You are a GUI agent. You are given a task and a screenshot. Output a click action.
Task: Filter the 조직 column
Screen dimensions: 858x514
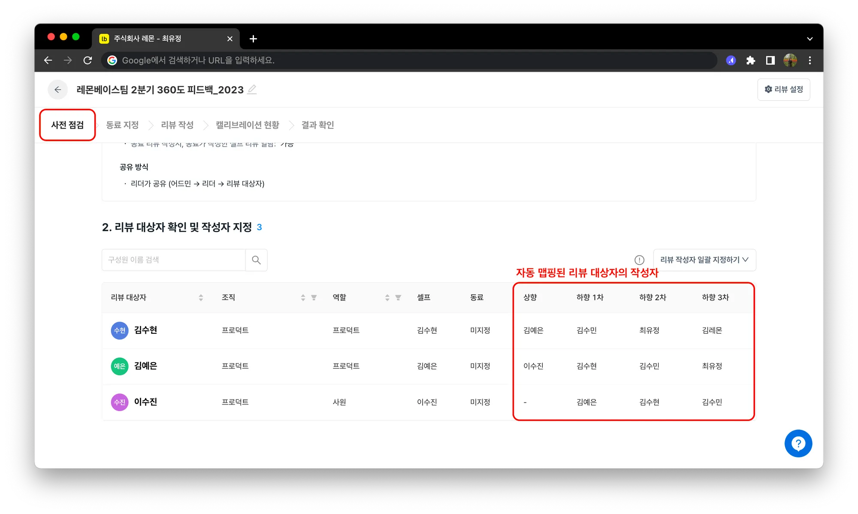pos(314,297)
